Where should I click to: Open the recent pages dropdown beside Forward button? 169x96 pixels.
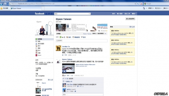pyautogui.click(x=8, y=4)
